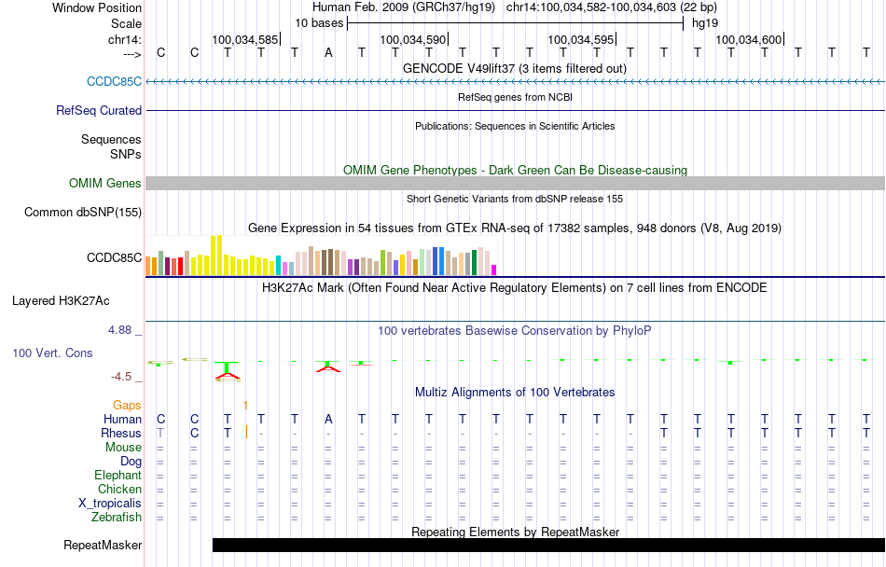Click the SNPs label under Sequences
886x567 pixels.
click(126, 154)
